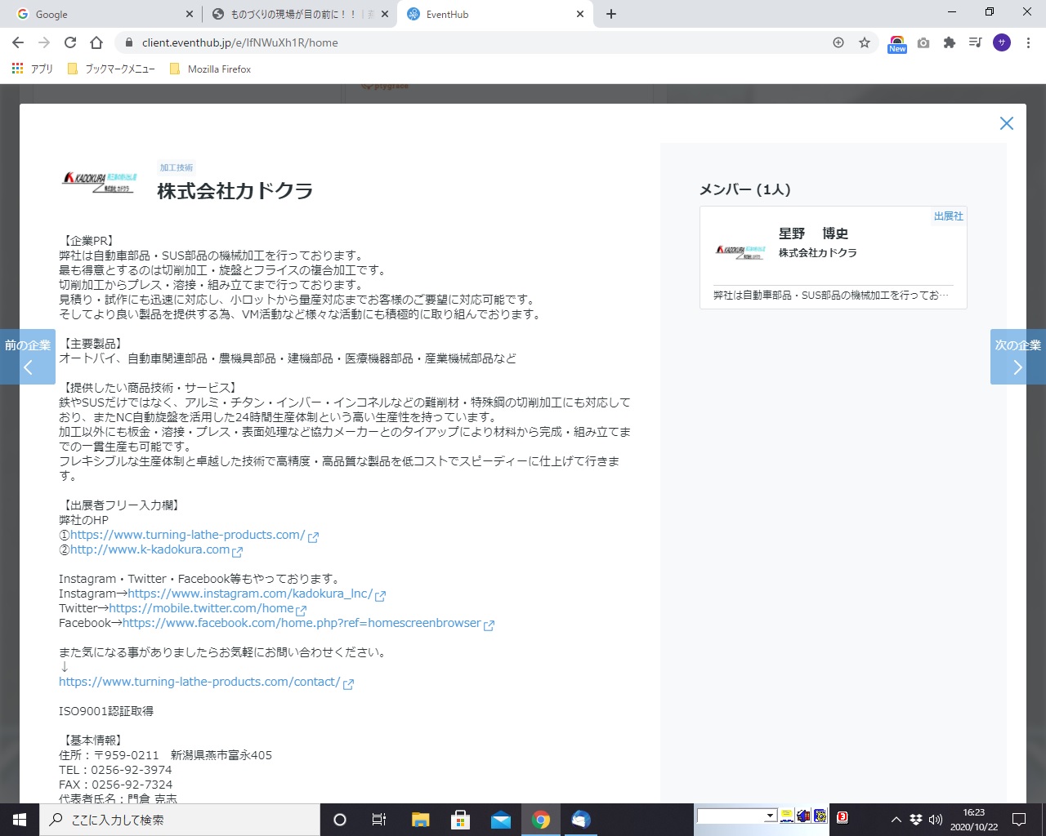Click external-link icon beside Instagram URL

click(380, 596)
